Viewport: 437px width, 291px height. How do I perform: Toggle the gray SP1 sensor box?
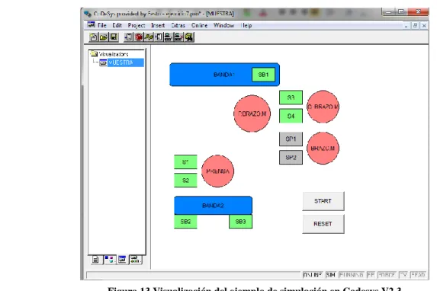click(291, 139)
